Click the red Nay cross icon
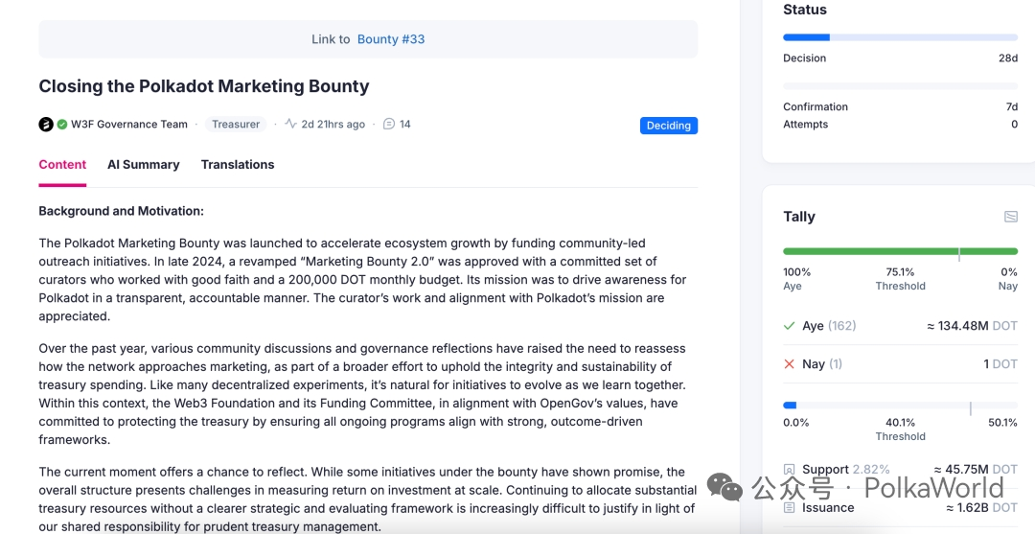This screenshot has width=1035, height=534. point(790,364)
